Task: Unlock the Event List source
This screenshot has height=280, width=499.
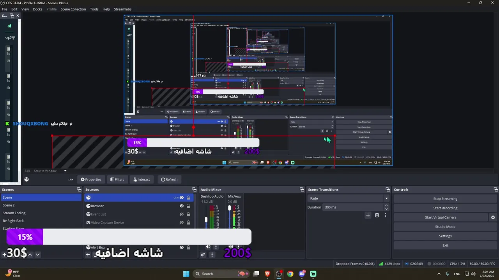Action: (188, 214)
